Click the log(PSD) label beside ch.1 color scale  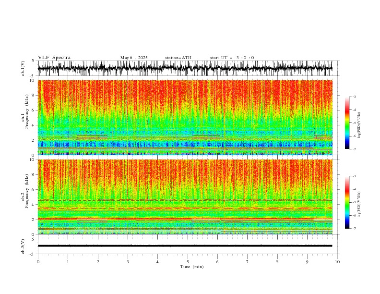tap(359, 125)
